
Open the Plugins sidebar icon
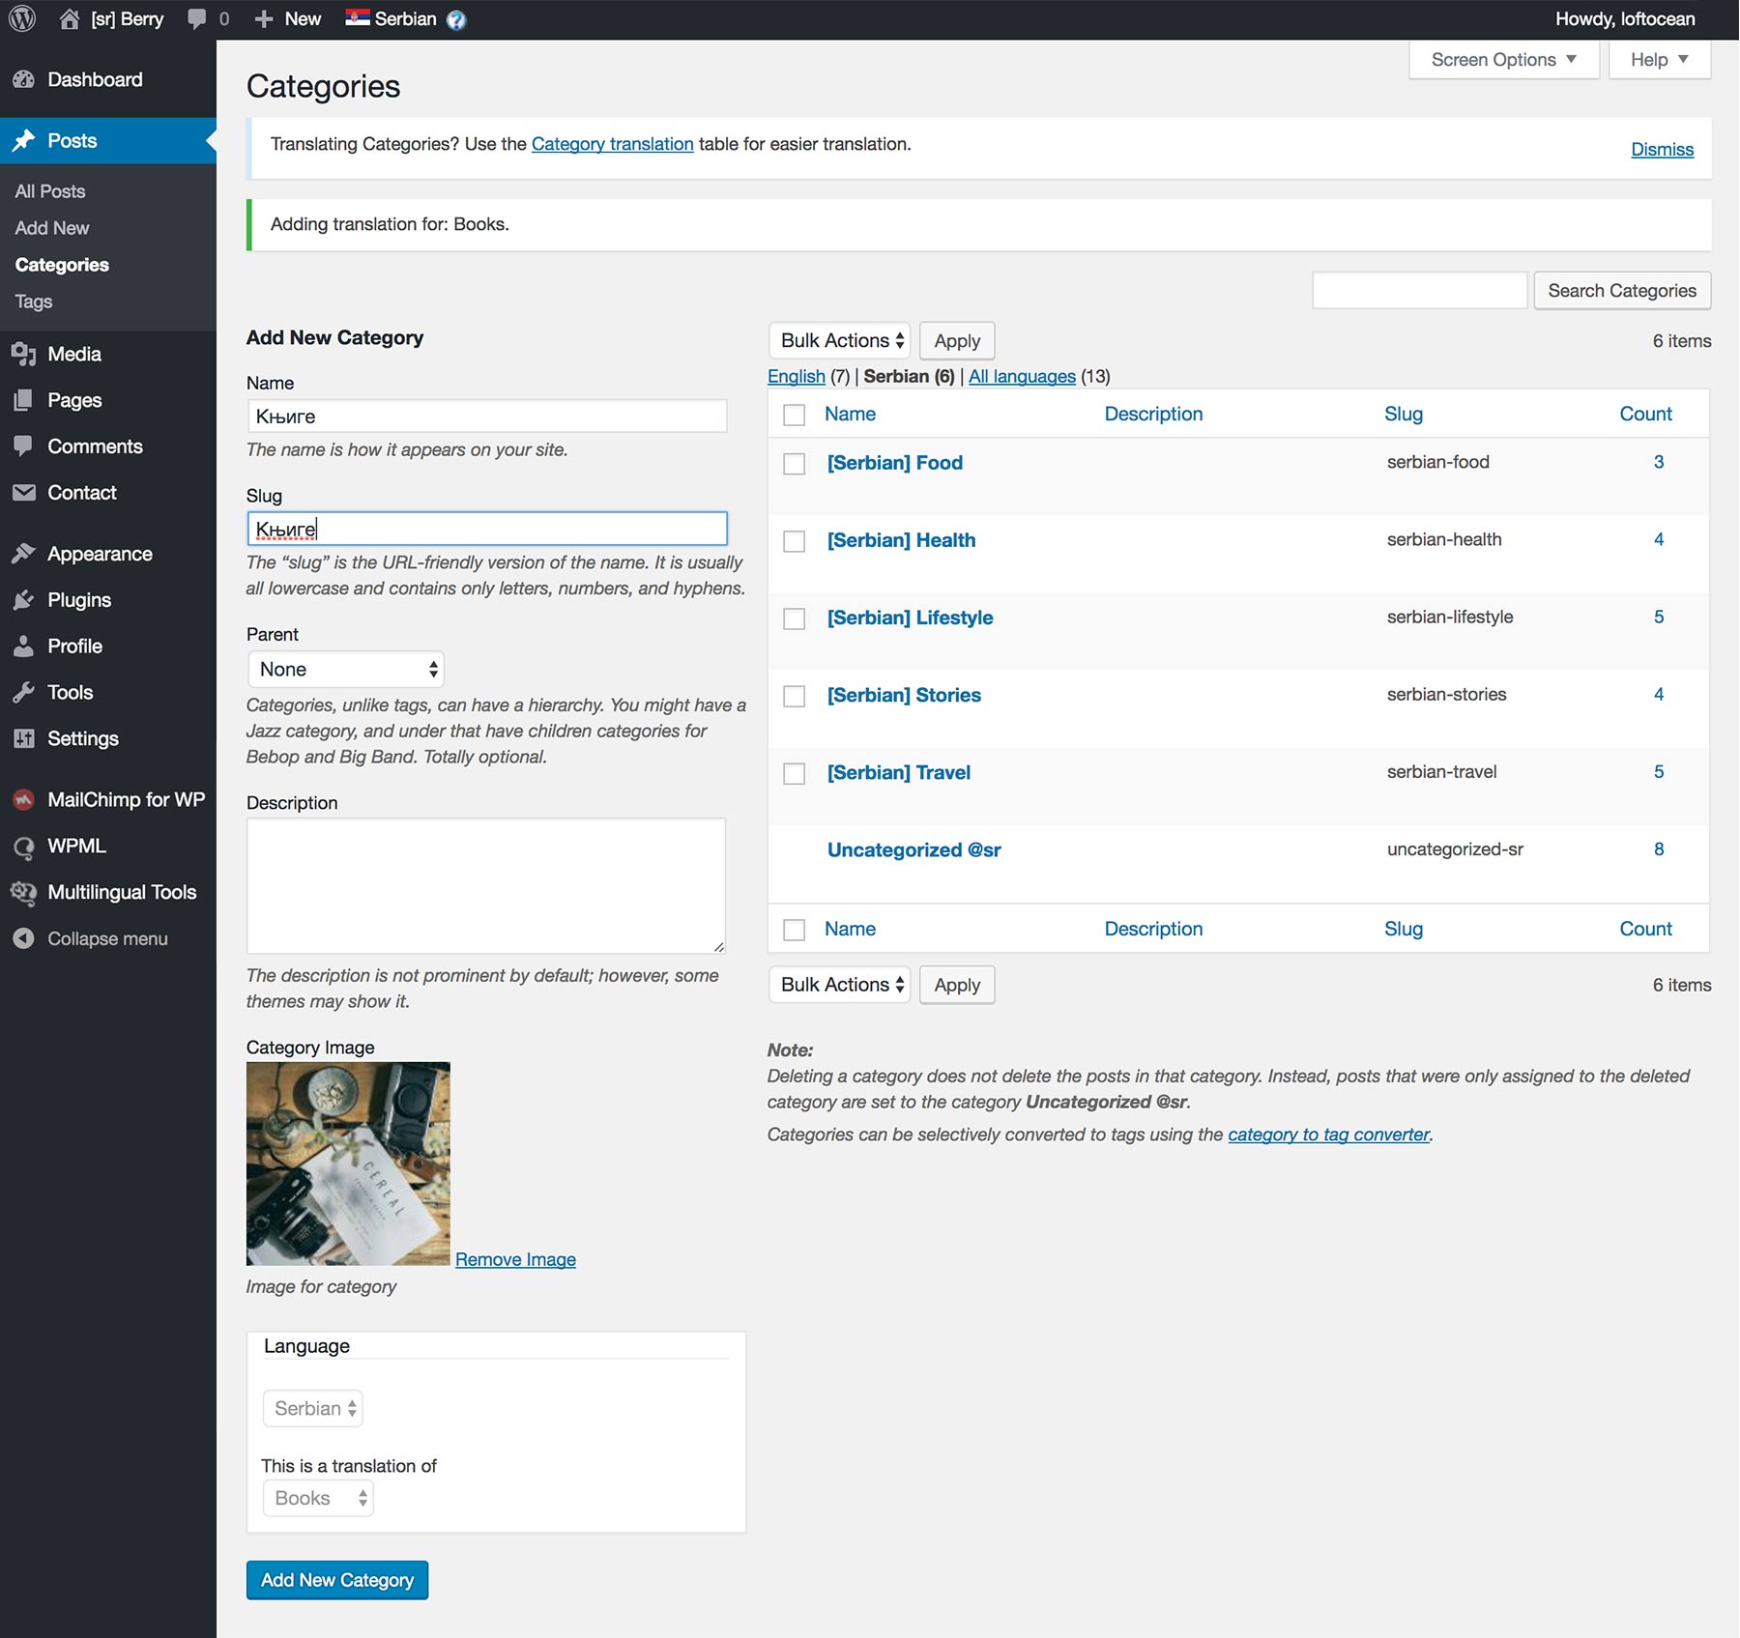click(24, 600)
